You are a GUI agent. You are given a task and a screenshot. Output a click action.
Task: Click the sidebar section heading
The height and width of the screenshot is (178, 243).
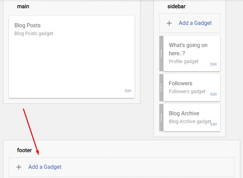(x=176, y=6)
